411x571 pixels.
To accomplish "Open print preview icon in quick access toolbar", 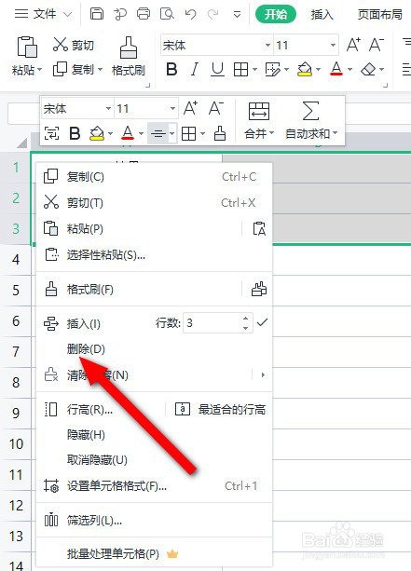I will 167,14.
